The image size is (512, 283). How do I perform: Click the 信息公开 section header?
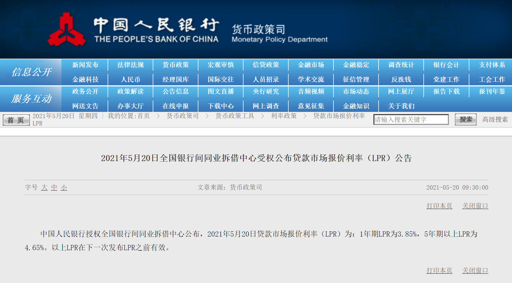pyautogui.click(x=31, y=72)
